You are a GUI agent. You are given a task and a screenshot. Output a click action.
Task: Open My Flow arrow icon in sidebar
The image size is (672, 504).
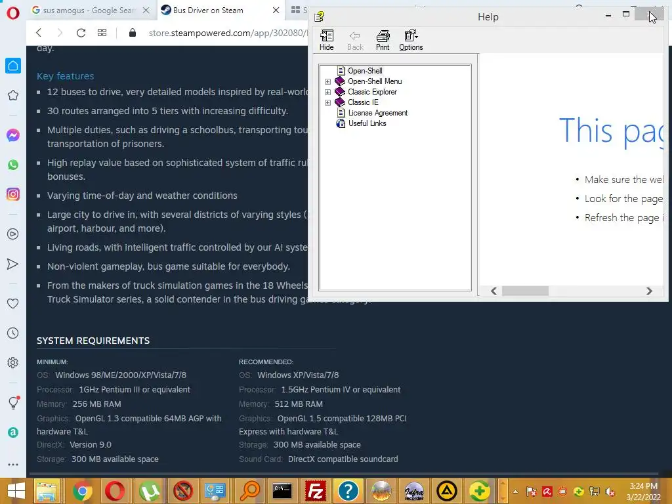click(13, 264)
